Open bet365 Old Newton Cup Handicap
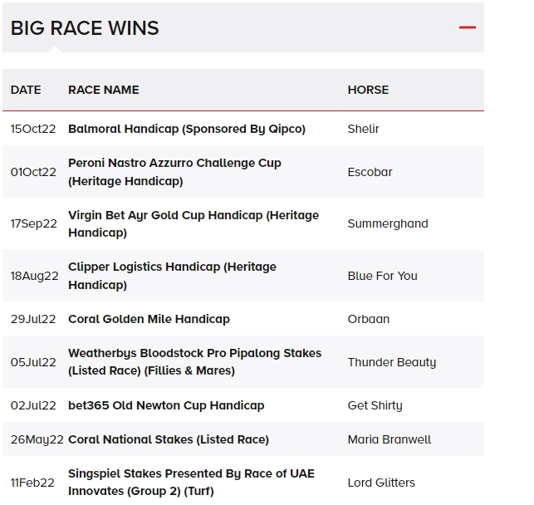 [x=166, y=405]
